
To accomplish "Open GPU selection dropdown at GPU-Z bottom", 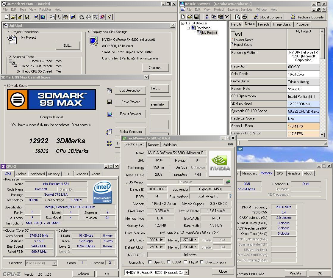I will 186,272.
